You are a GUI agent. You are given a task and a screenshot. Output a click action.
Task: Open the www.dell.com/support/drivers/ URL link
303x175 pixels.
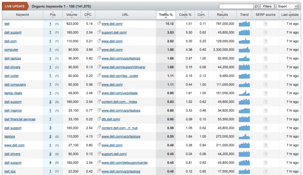(x=123, y=67)
